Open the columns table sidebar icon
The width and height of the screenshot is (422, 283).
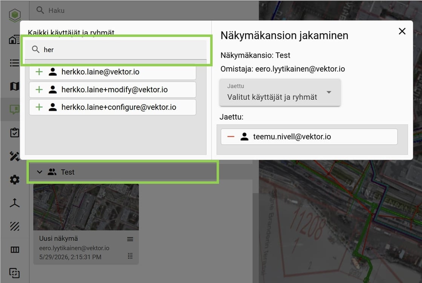click(15, 250)
